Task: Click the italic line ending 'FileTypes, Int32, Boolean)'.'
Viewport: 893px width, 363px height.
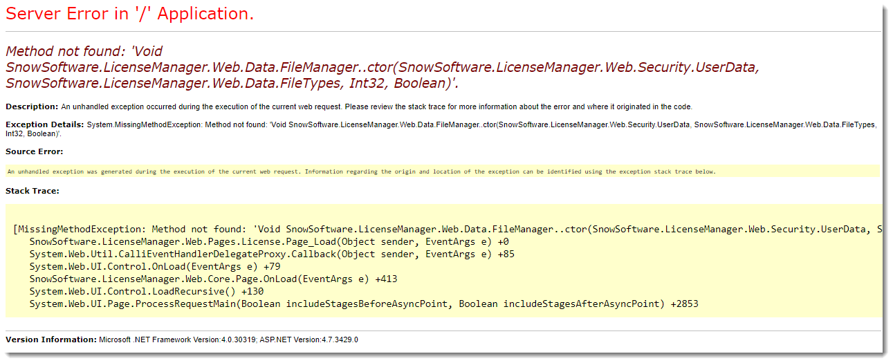Action: [232, 83]
